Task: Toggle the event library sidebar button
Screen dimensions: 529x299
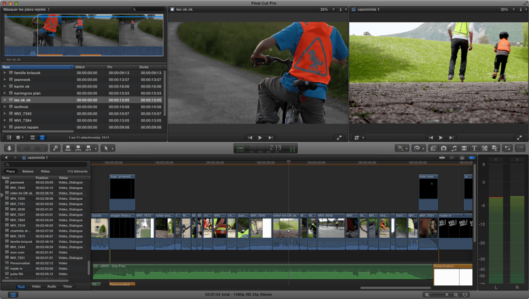Action: [9, 137]
